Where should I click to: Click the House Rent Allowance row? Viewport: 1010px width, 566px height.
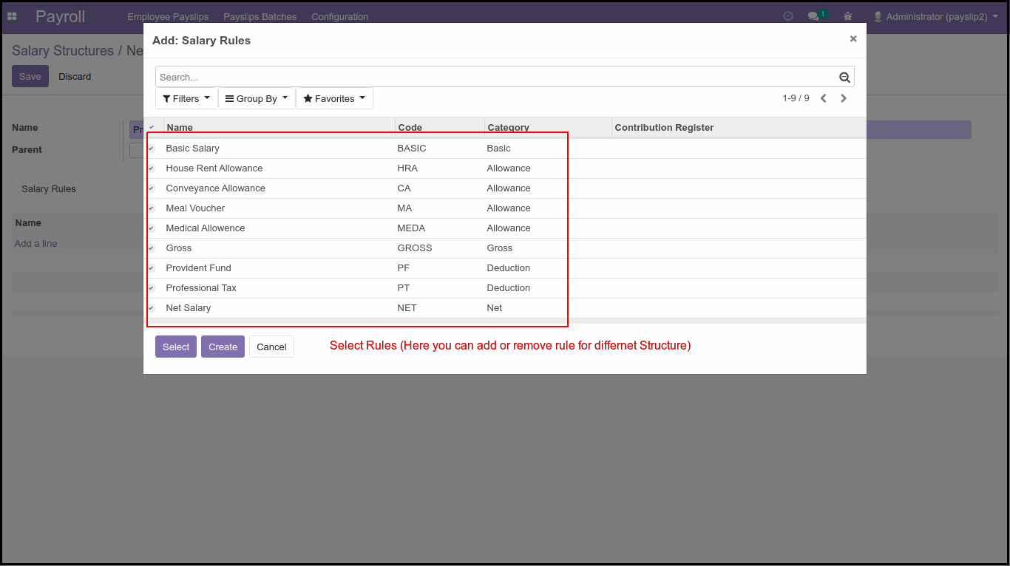504,168
